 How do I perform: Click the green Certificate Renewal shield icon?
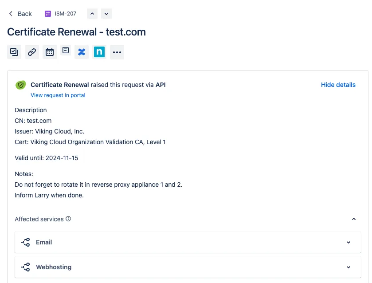click(20, 85)
